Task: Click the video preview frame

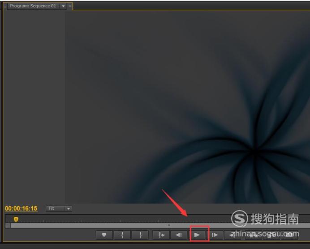Action: pyautogui.click(x=188, y=106)
